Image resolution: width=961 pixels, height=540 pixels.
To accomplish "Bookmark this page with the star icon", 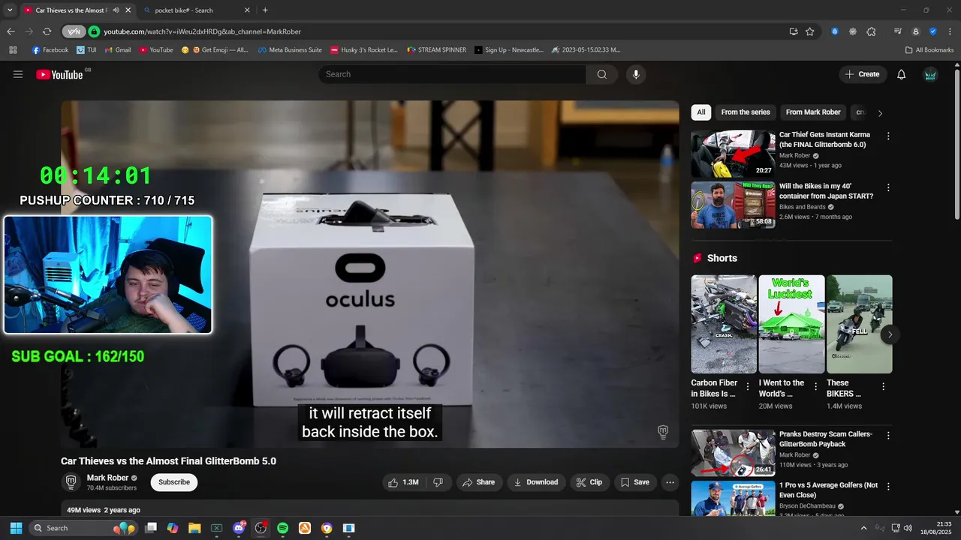I will [810, 31].
